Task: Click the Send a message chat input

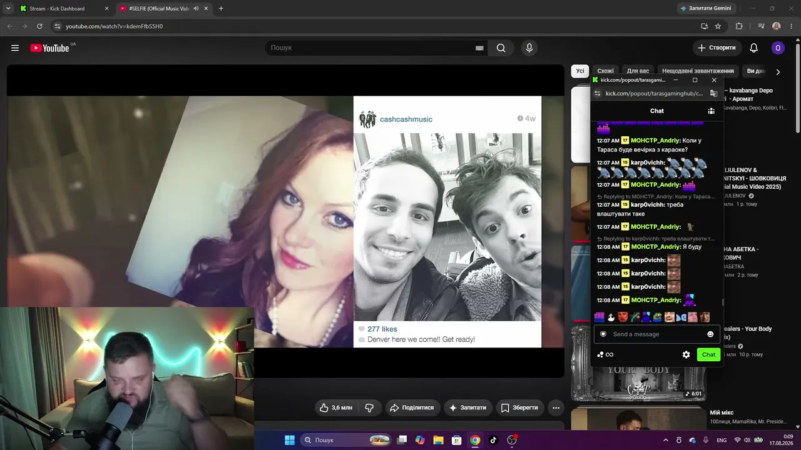Action: click(x=656, y=334)
